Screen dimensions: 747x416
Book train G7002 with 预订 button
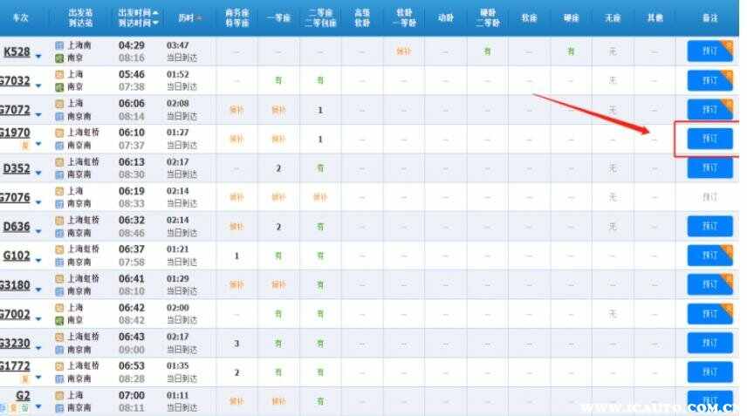coord(709,314)
